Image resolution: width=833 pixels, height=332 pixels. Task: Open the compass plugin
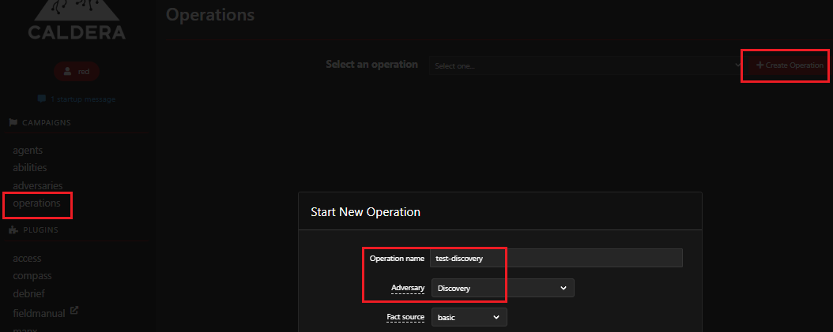click(x=32, y=276)
